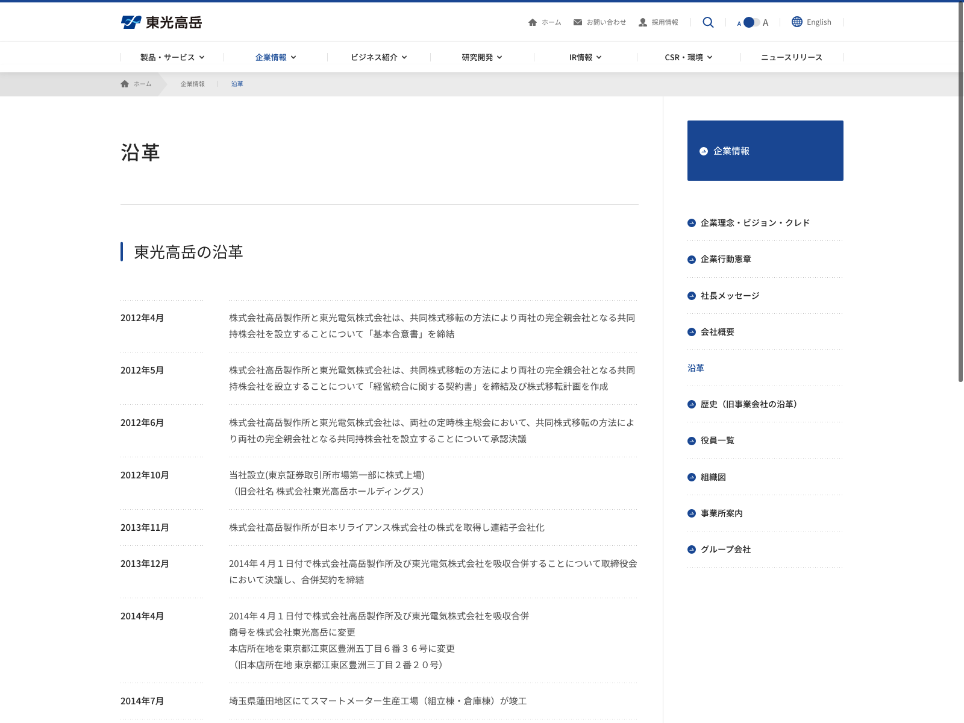Screen dimensions: 964x723
Task: Click the person 採用情報 icon
Action: point(643,22)
